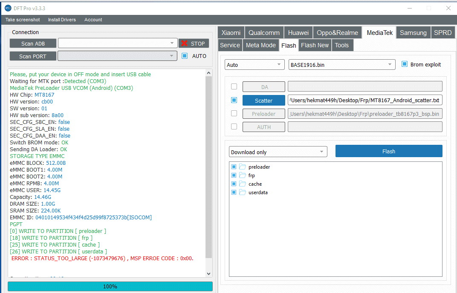
Task: Switch to the SPRD tab
Action: tap(443, 33)
